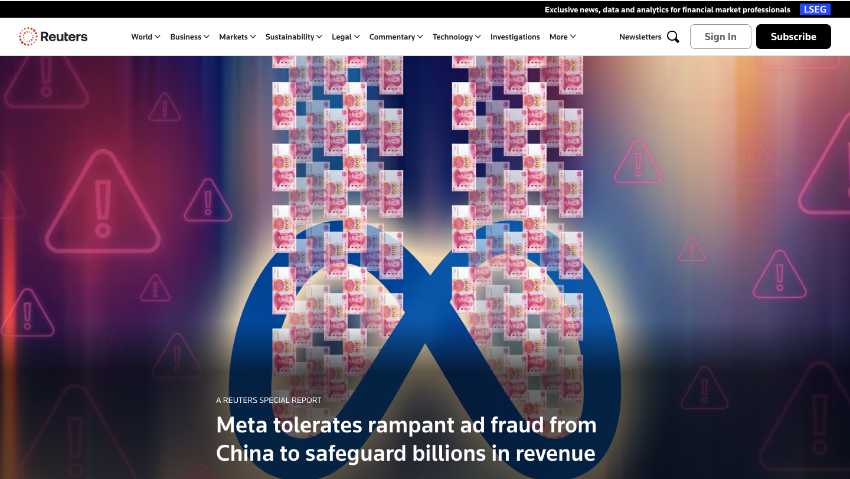Expand the World menu chevron
This screenshot has width=850, height=479.
tap(158, 37)
